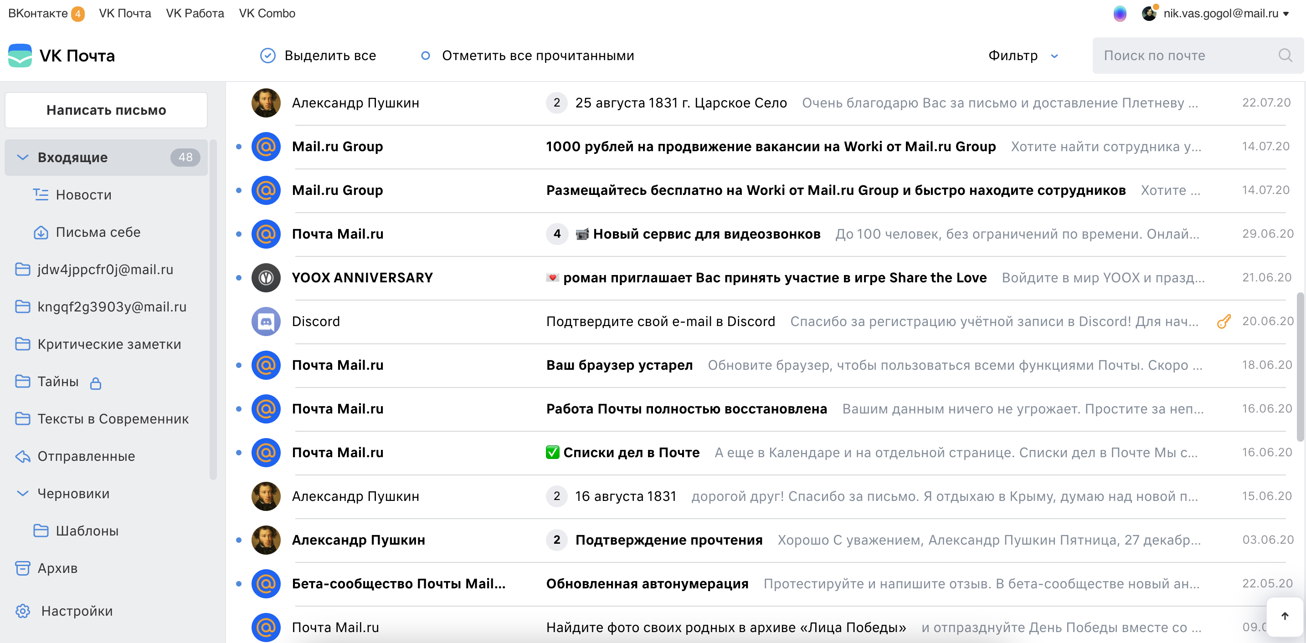Open VK Почта in the top bar
The width and height of the screenshot is (1306, 643).
125,14
